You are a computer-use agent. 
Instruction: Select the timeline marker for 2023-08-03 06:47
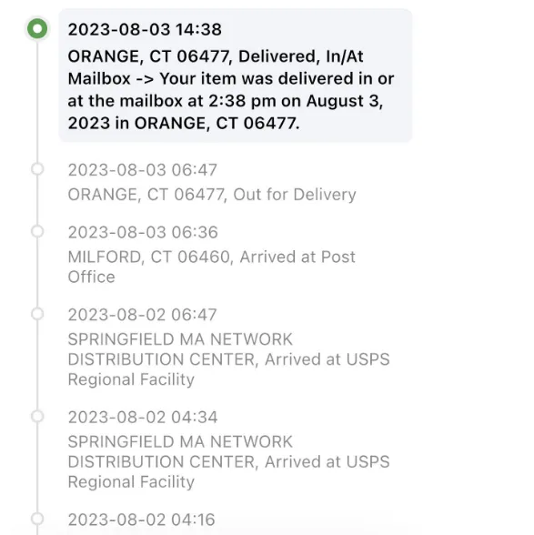click(37, 169)
